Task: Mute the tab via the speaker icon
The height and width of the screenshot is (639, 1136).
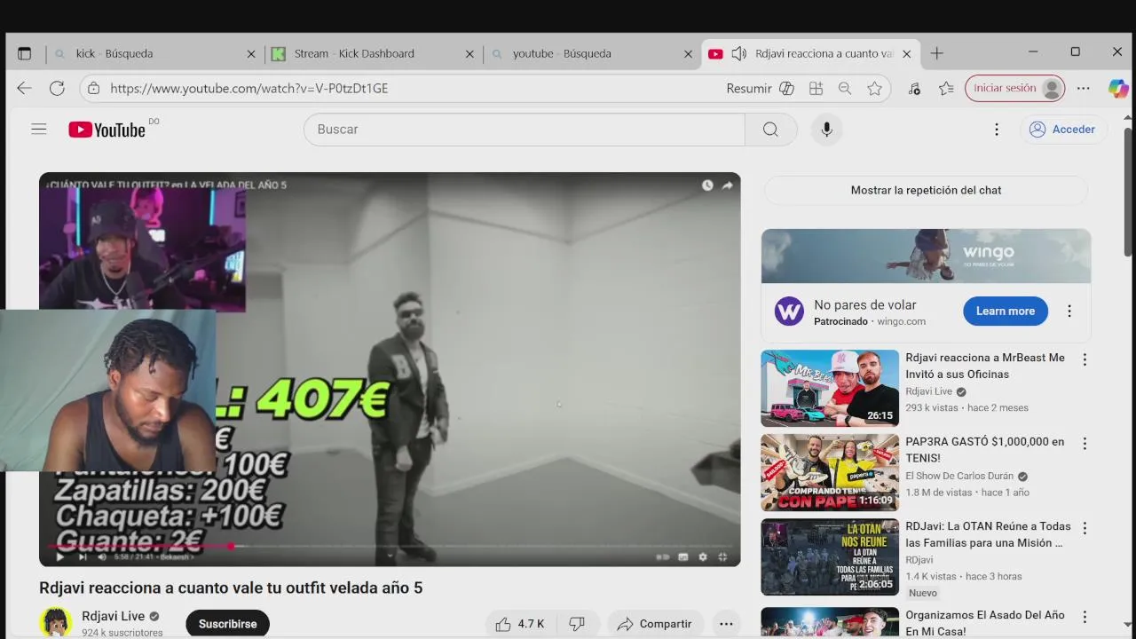Action: click(738, 54)
